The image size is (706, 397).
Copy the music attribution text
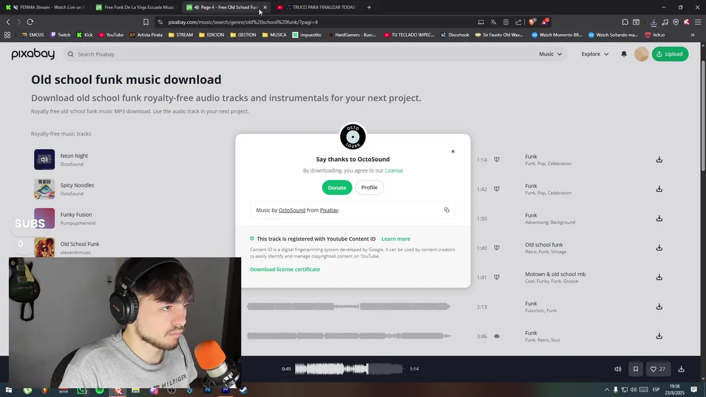tap(447, 210)
